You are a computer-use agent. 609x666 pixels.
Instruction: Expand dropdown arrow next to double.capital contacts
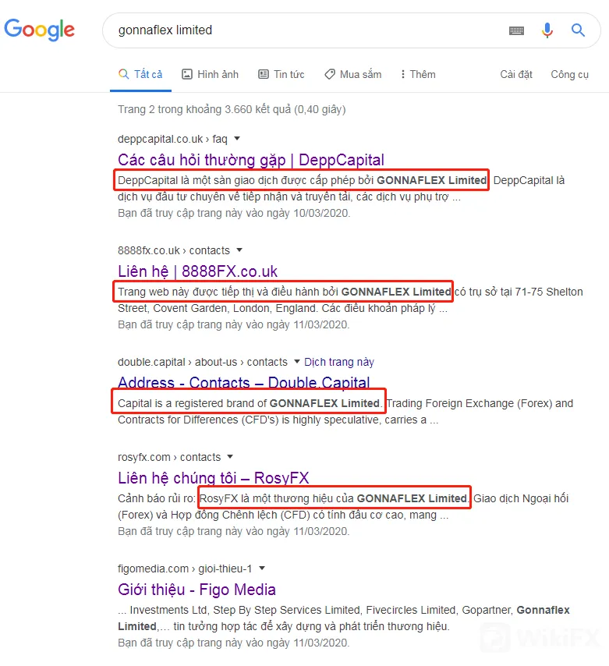coord(297,361)
